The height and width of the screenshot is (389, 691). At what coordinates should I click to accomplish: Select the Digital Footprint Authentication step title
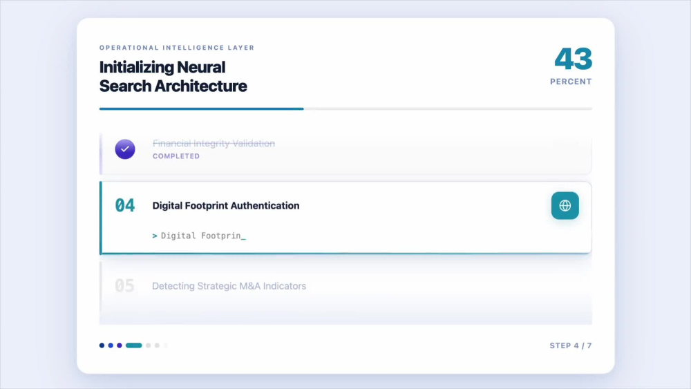[x=226, y=206]
